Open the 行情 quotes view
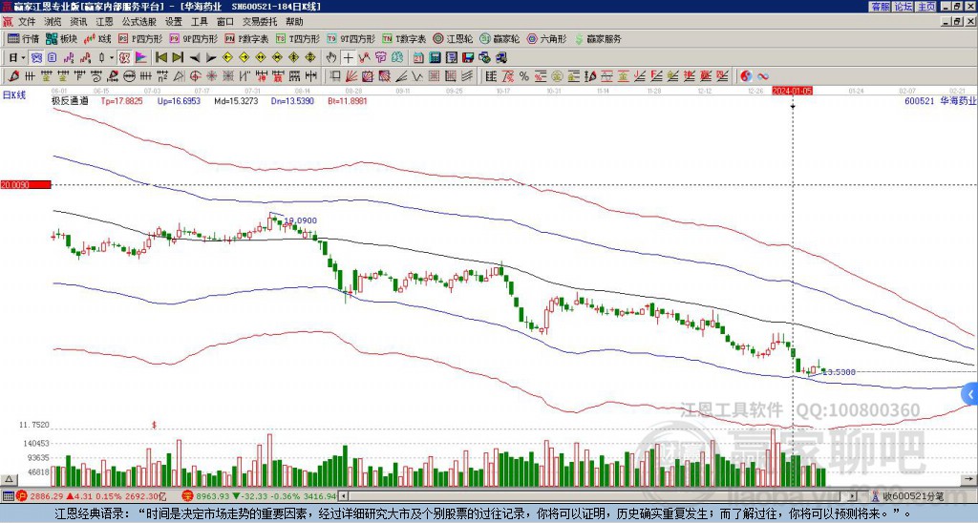The image size is (978, 523). pyautogui.click(x=24, y=38)
